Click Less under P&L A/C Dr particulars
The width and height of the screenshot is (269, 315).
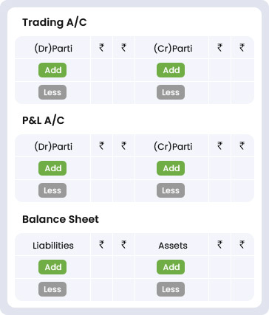(52, 190)
